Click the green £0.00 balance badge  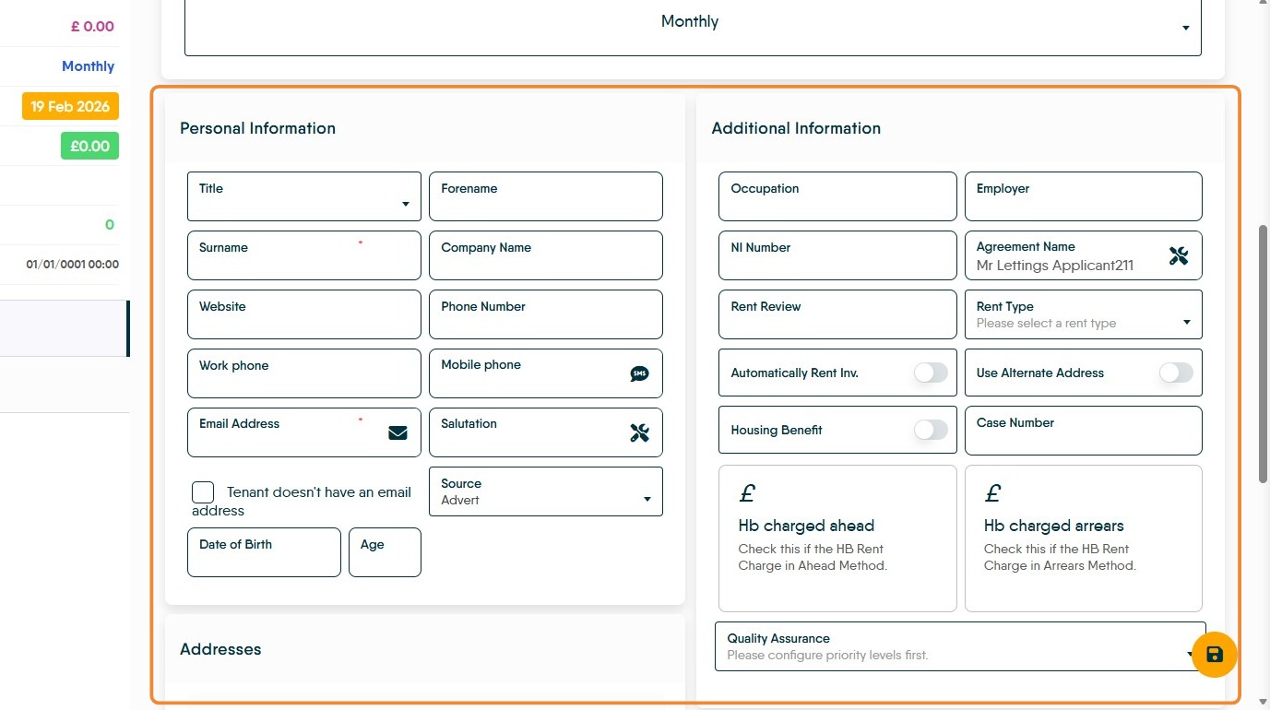point(89,146)
